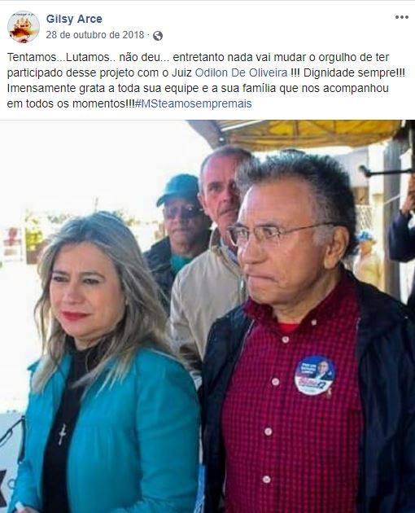Open the three-dot post options menu
The width and height of the screenshot is (415, 513).
pyautogui.click(x=401, y=17)
